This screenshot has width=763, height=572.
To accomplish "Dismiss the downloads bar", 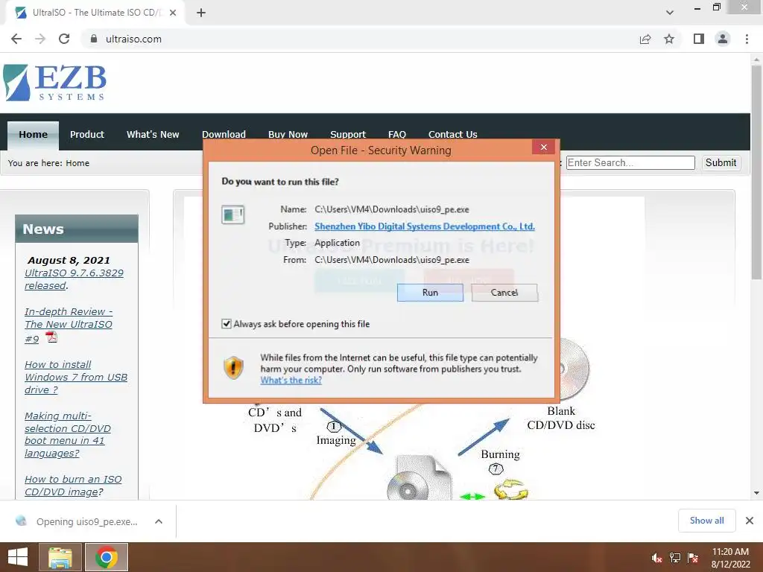I will (750, 521).
